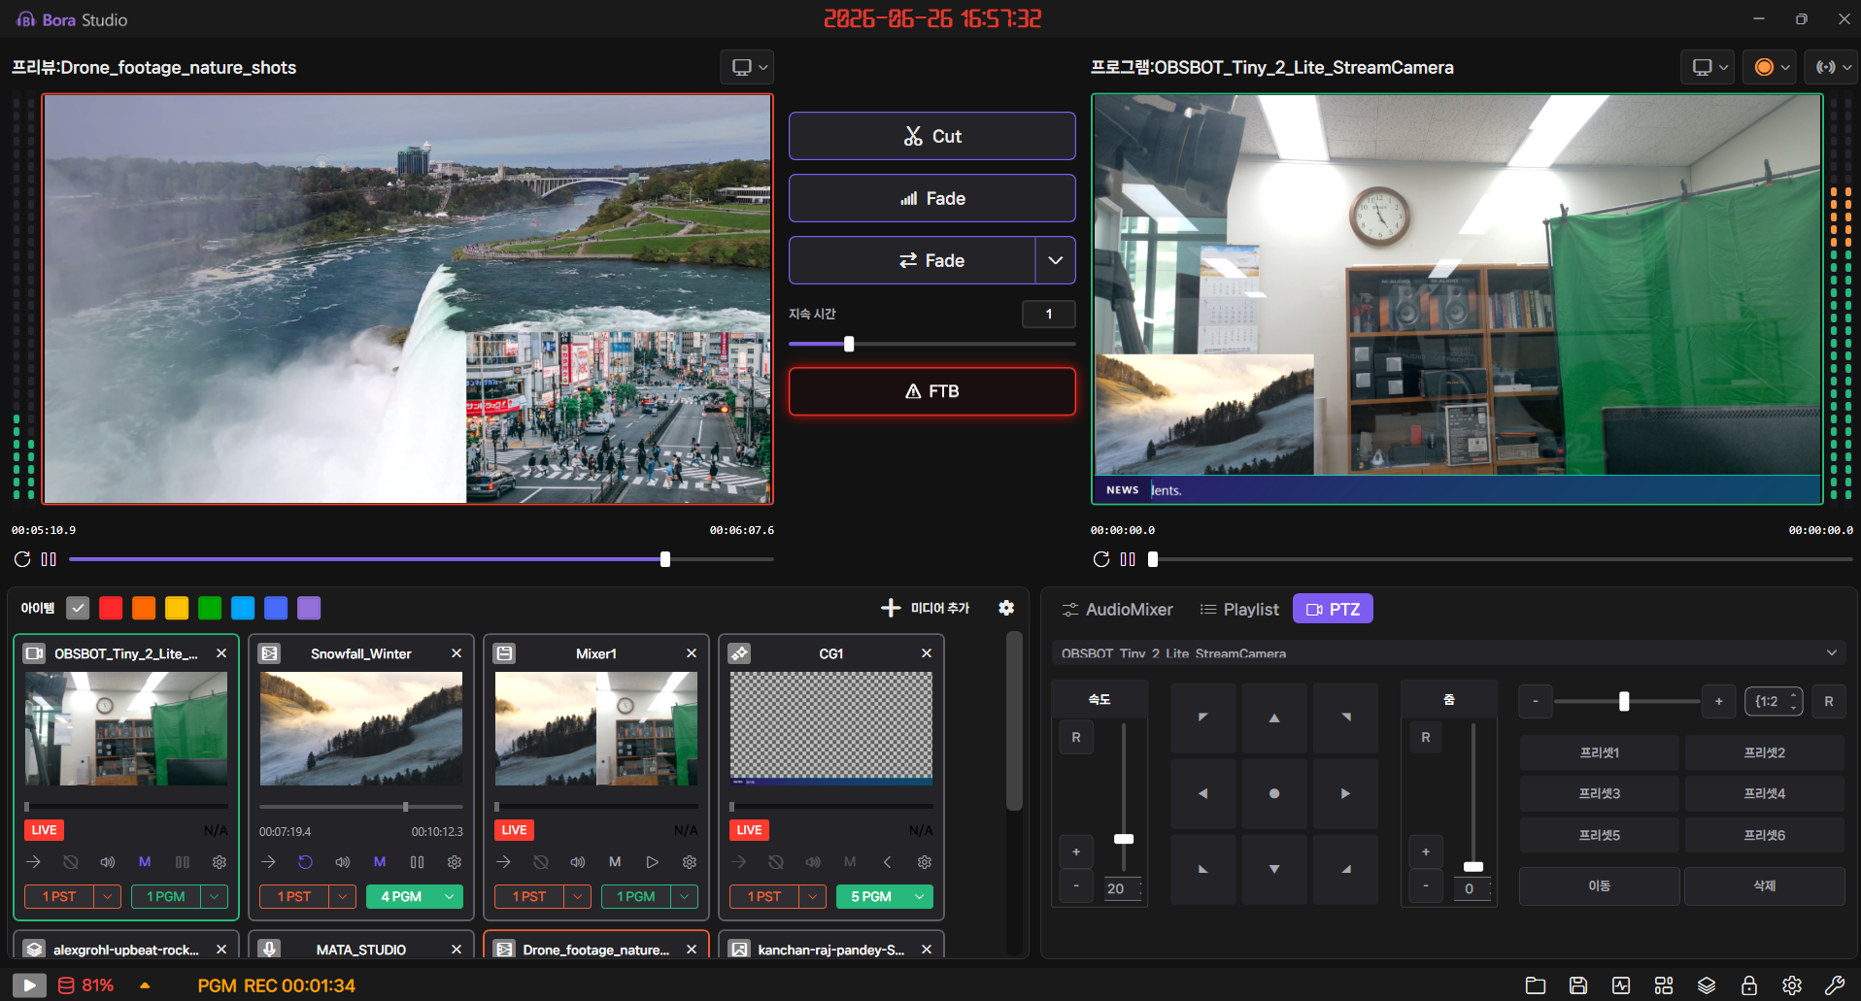Image resolution: width=1861 pixels, height=1001 pixels.
Task: Click the FTB button
Action: click(x=932, y=391)
